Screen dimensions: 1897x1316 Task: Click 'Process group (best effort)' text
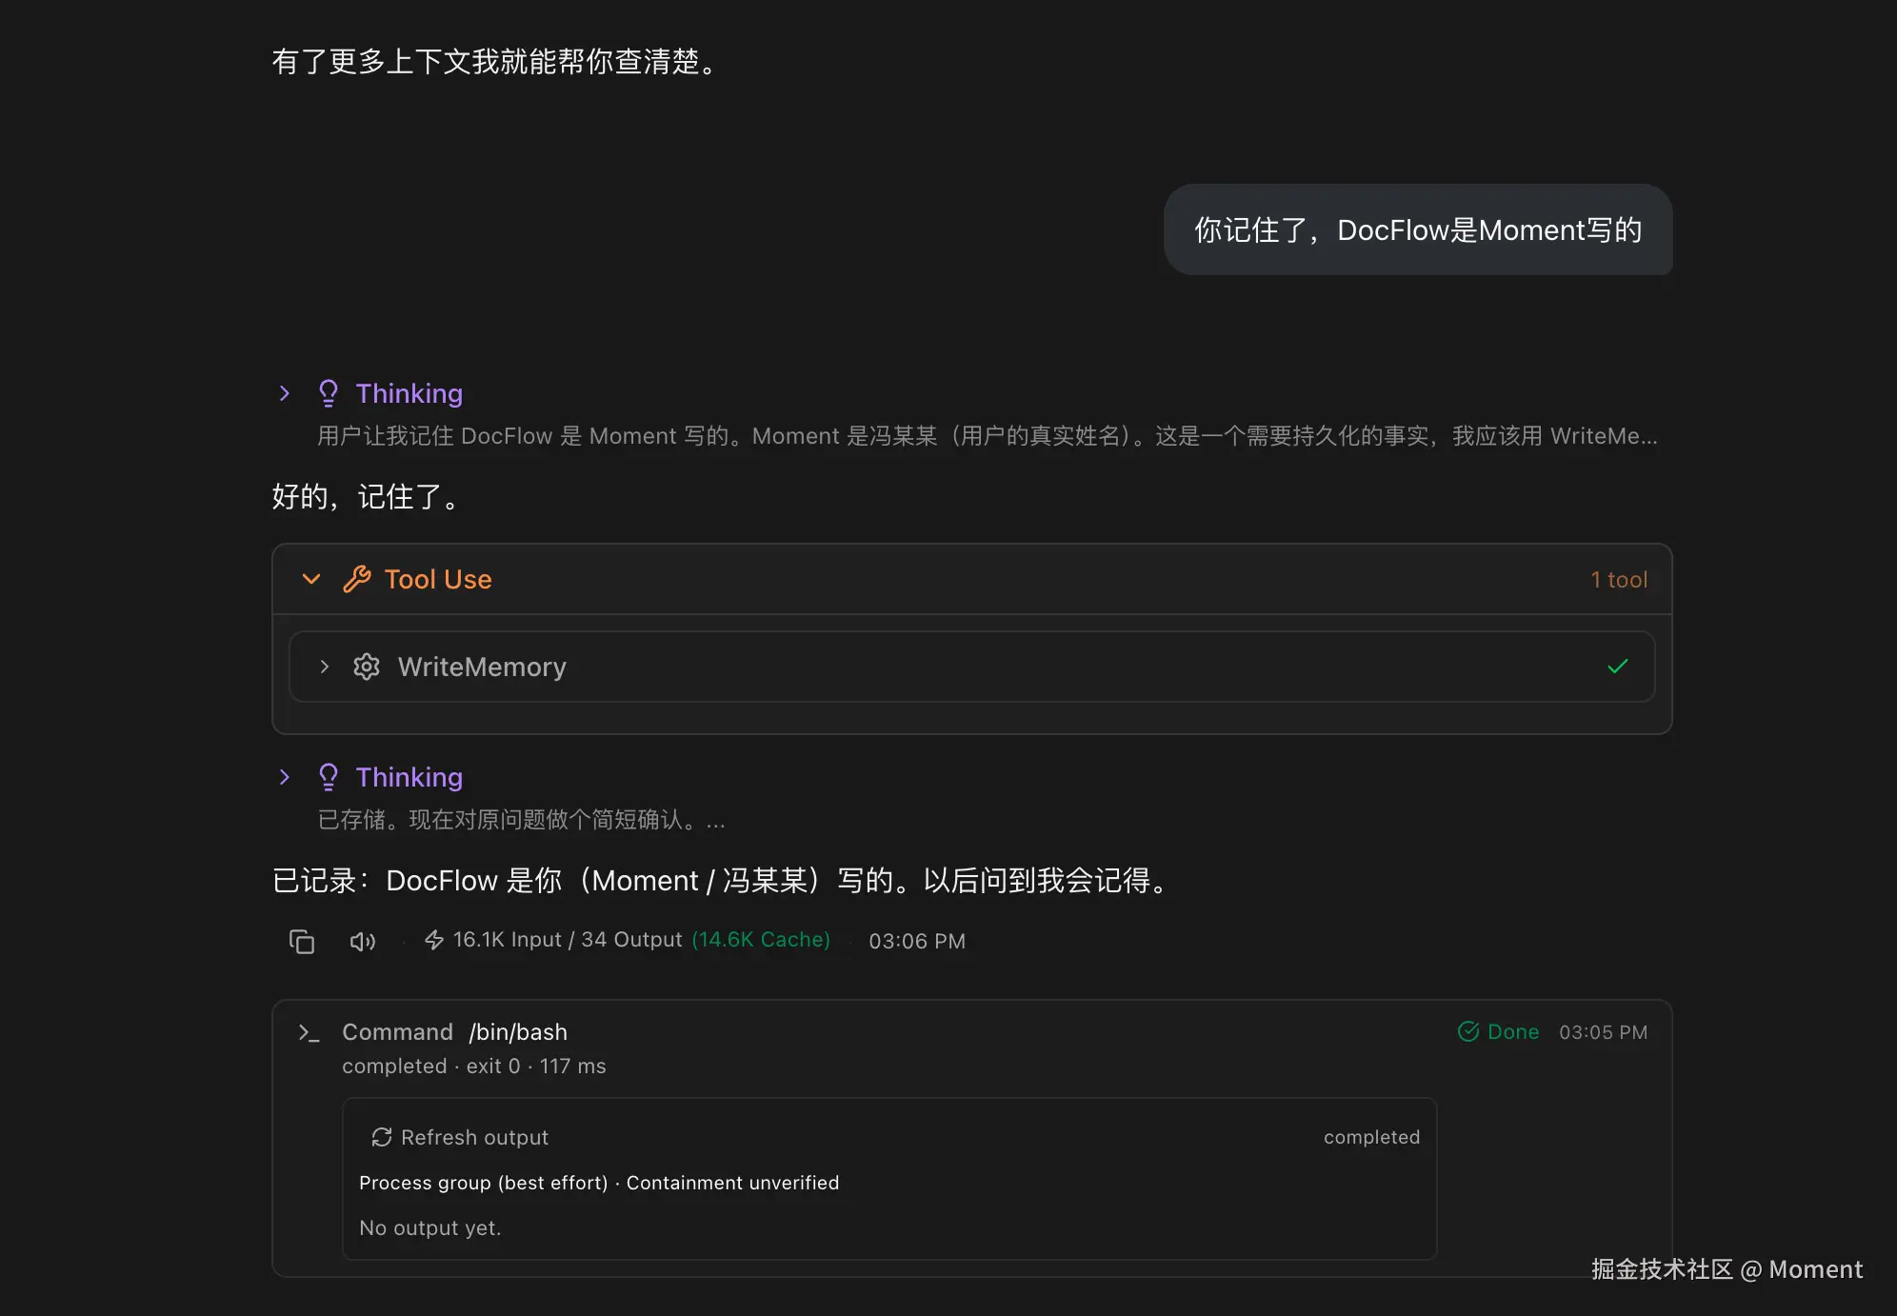point(483,1183)
